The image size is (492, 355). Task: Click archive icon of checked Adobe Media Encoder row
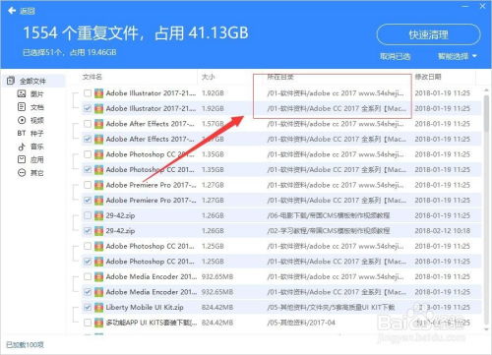coord(98,292)
